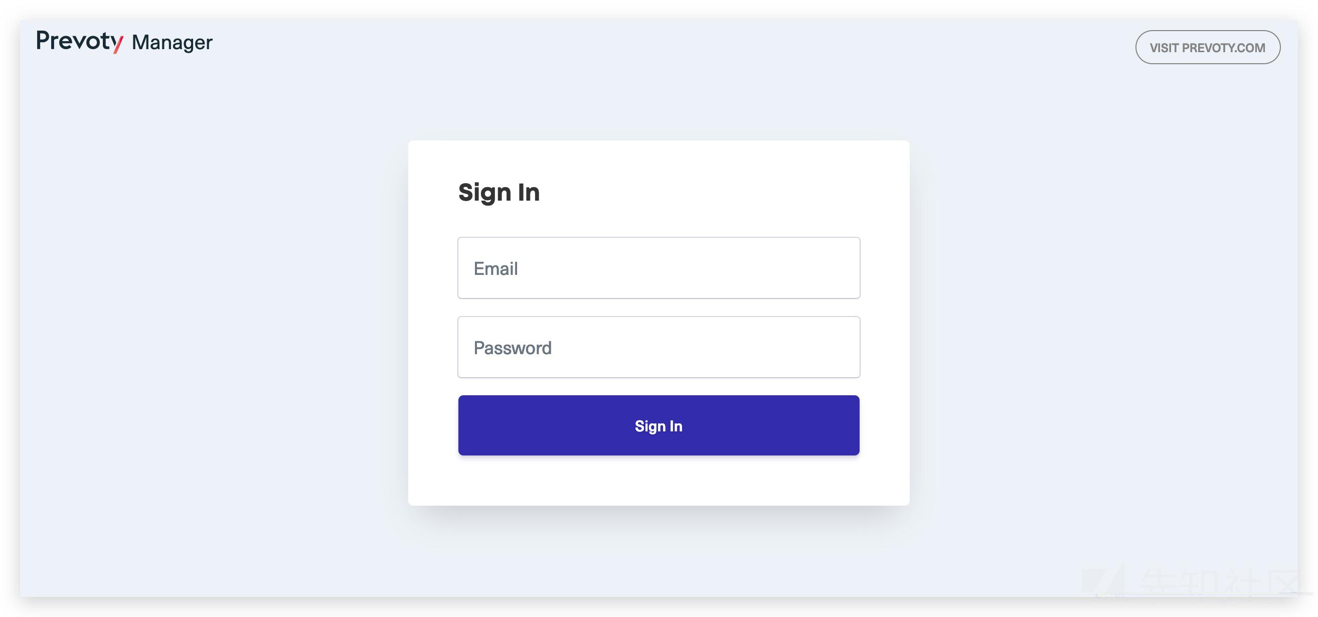Click white card area below Sign In button
The width and height of the screenshot is (1318, 617).
coord(658,481)
